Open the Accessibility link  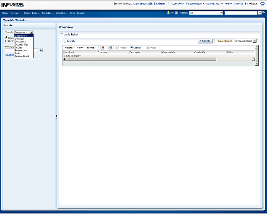click(x=177, y=4)
